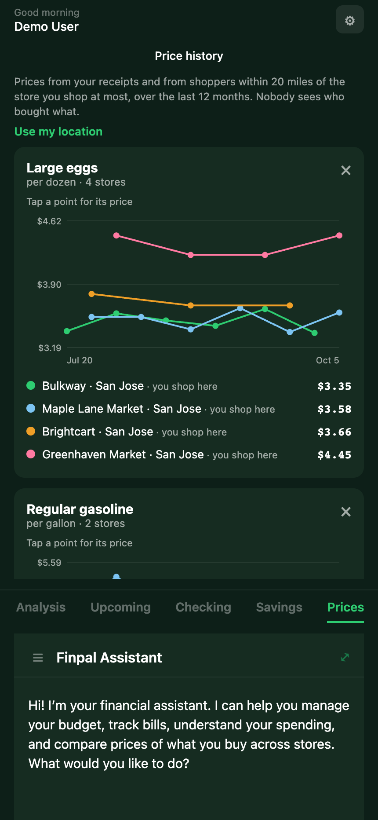378x820 pixels.
Task: Click the $5.59 gasoline axis label
Action: point(49,563)
